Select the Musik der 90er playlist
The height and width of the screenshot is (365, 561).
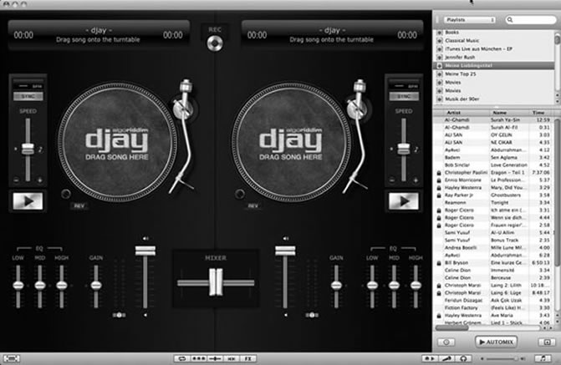(494, 99)
